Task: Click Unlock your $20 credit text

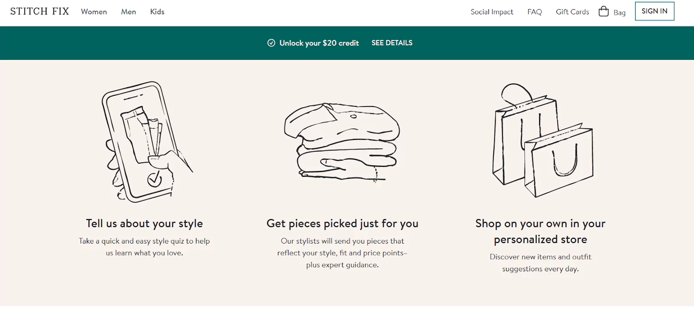Action: point(319,43)
